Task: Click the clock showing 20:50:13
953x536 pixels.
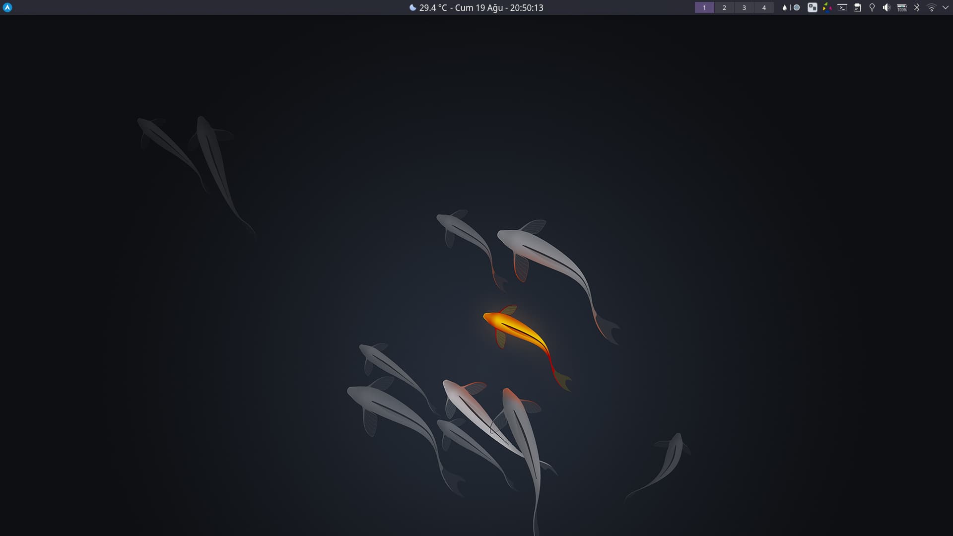Action: tap(527, 7)
